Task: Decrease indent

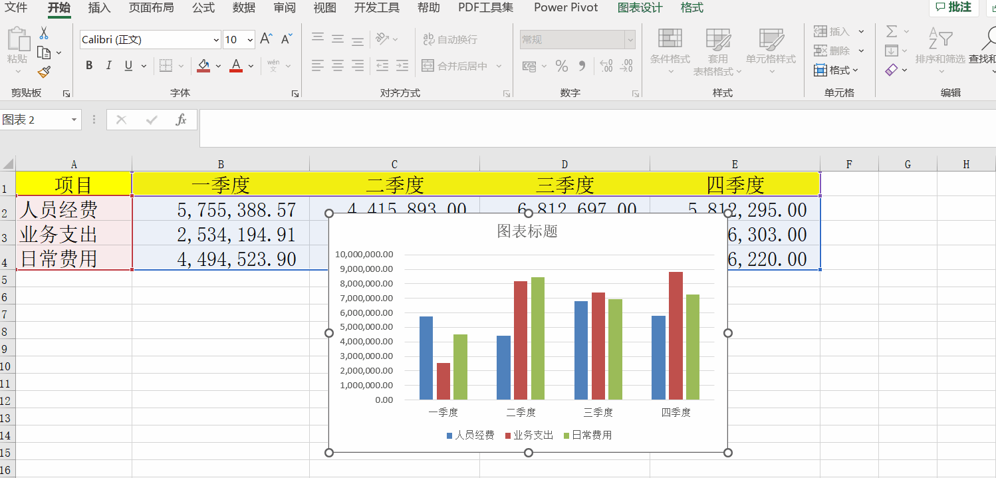Action: (382, 65)
